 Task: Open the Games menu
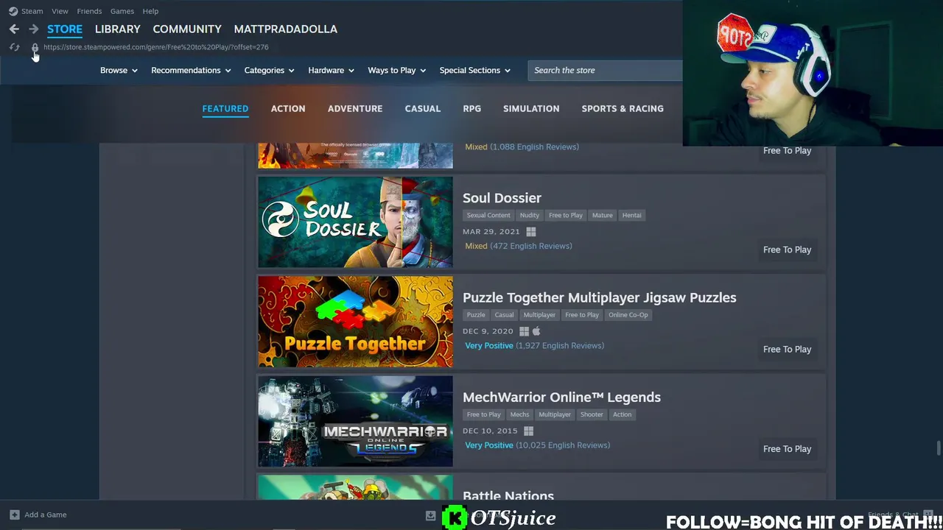click(122, 11)
